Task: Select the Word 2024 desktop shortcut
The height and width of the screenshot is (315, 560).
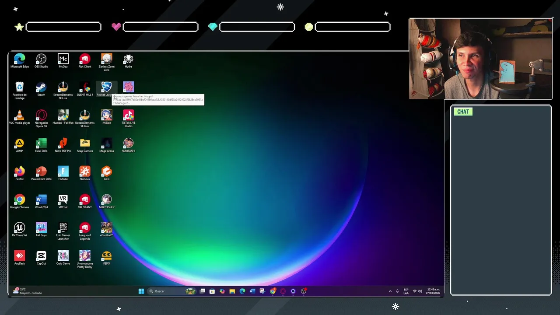Action: (x=41, y=202)
